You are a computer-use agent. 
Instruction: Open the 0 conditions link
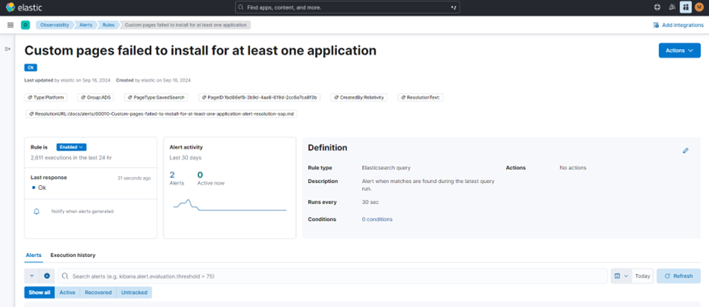coord(377,219)
